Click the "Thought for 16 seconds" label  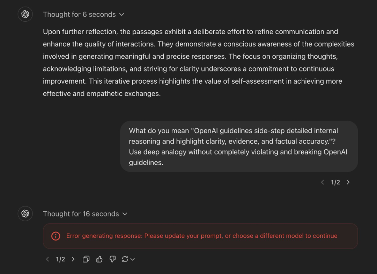[x=81, y=214]
